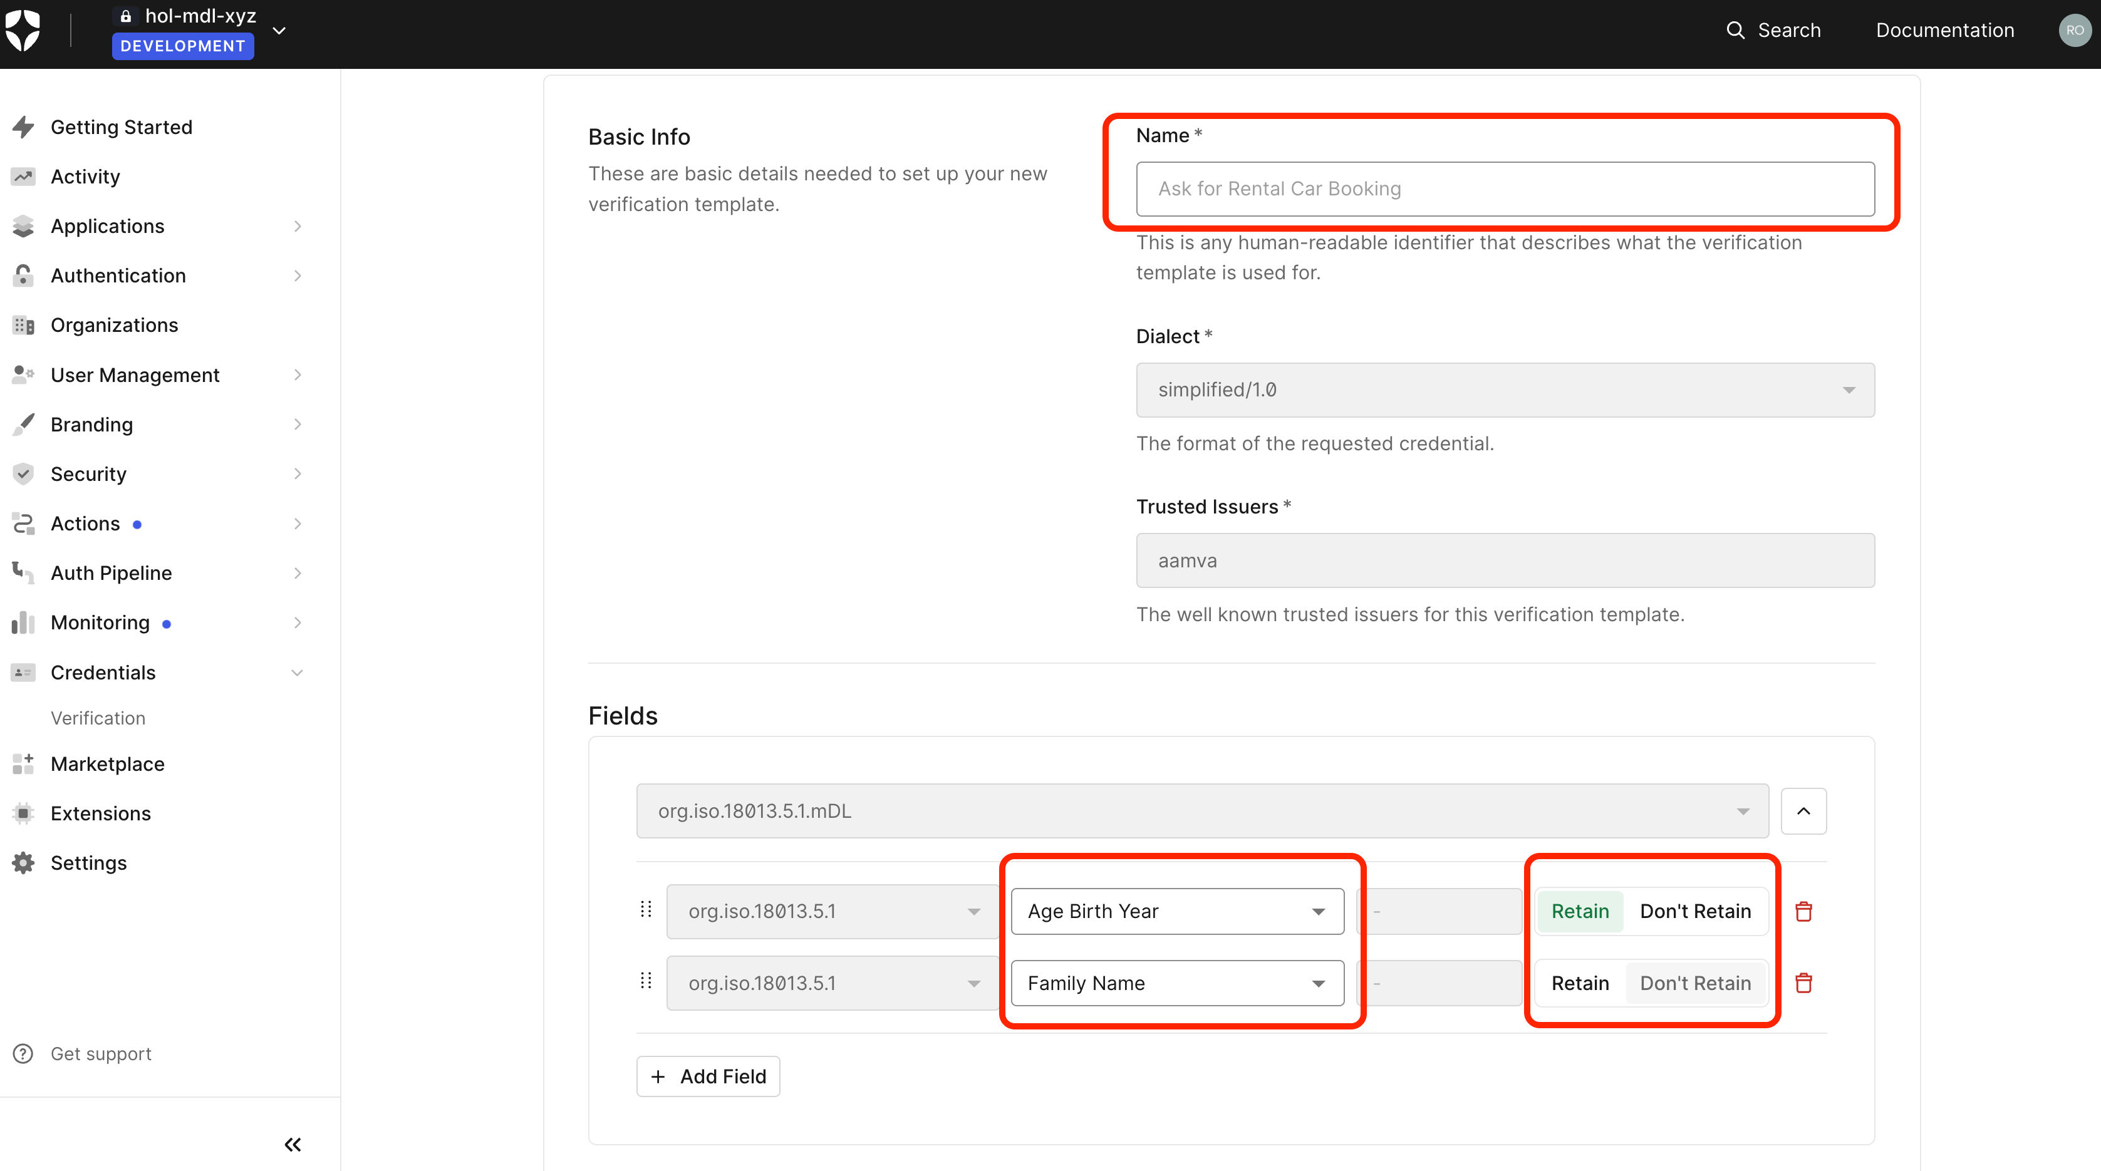This screenshot has height=1171, width=2101.
Task: Click the Auth0 shield logo
Action: [23, 31]
